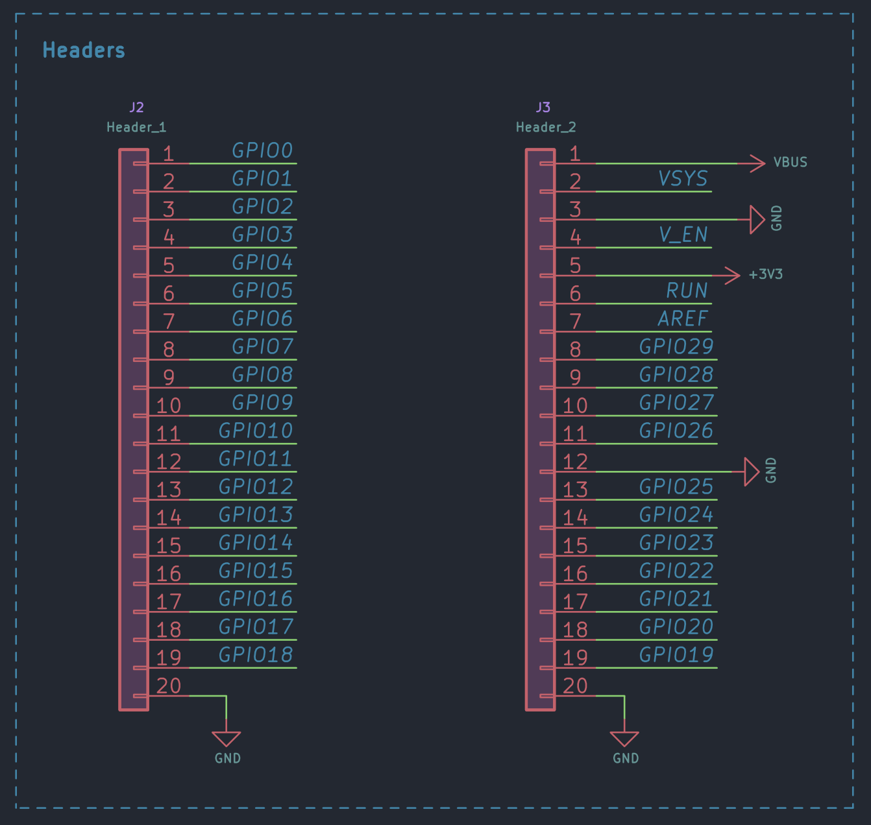871x825 pixels.
Task: Click the Headers section title
Action: (x=84, y=50)
